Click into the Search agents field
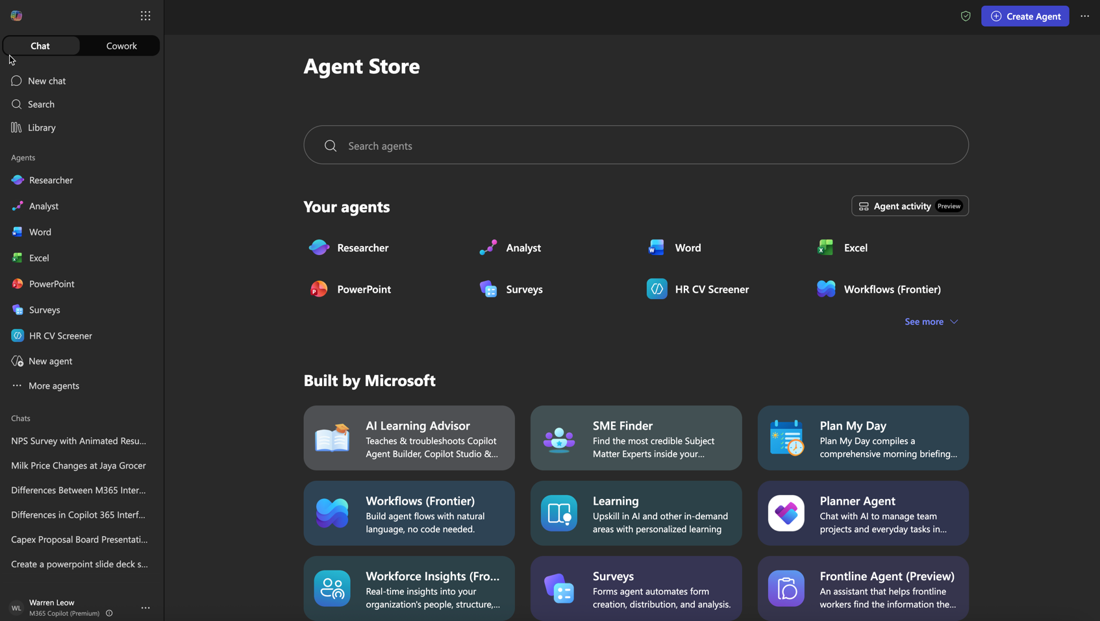Image resolution: width=1100 pixels, height=621 pixels. click(636, 145)
